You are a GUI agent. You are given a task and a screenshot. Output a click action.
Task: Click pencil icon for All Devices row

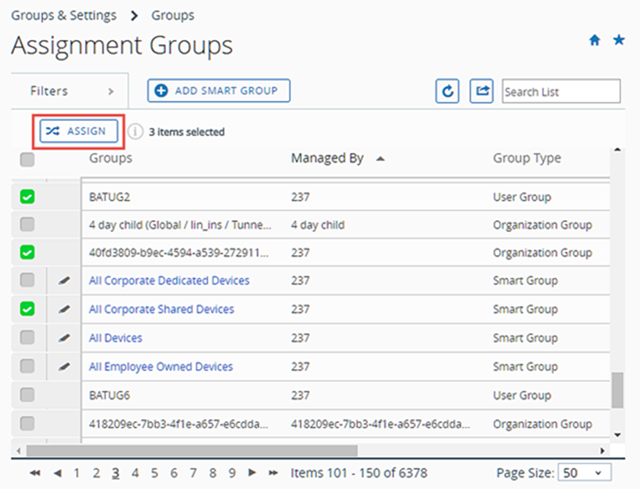tap(64, 338)
